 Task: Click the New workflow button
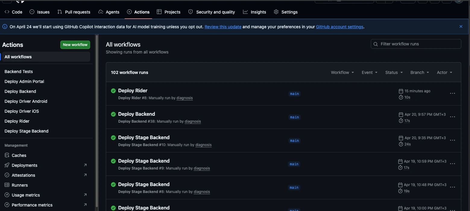click(75, 45)
